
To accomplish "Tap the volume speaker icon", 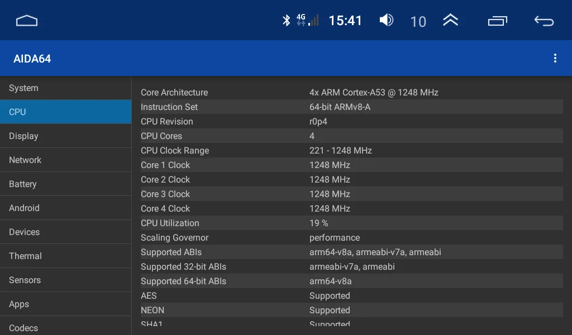I will [386, 21].
